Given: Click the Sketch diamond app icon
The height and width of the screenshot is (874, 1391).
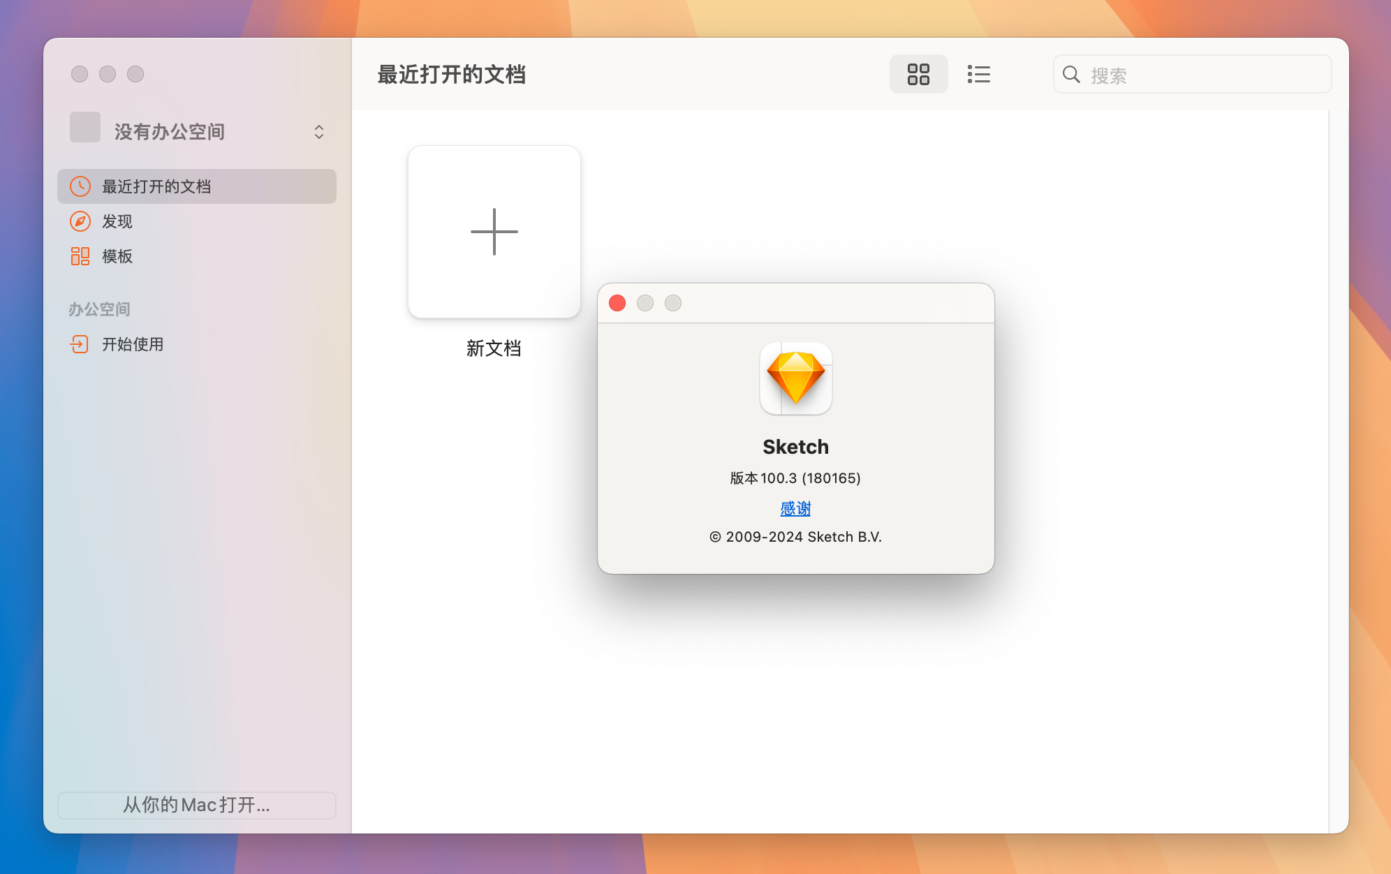Looking at the screenshot, I should click(796, 378).
